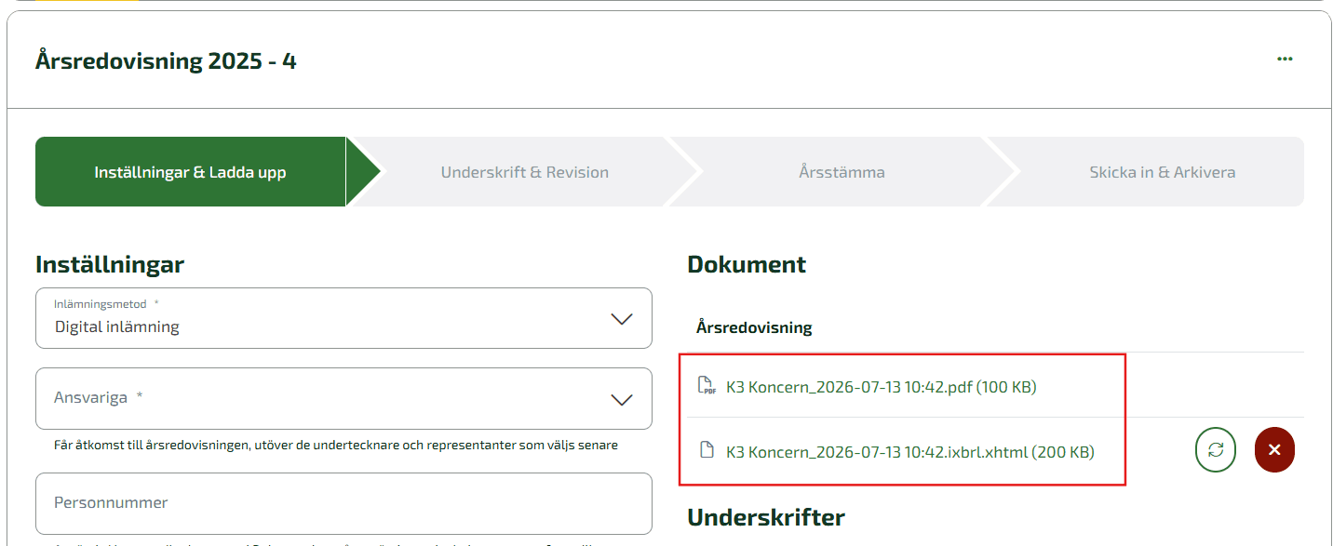Viewport: 1333px width, 546px height.
Task: Click the xhtml file document icon
Action: 707,451
